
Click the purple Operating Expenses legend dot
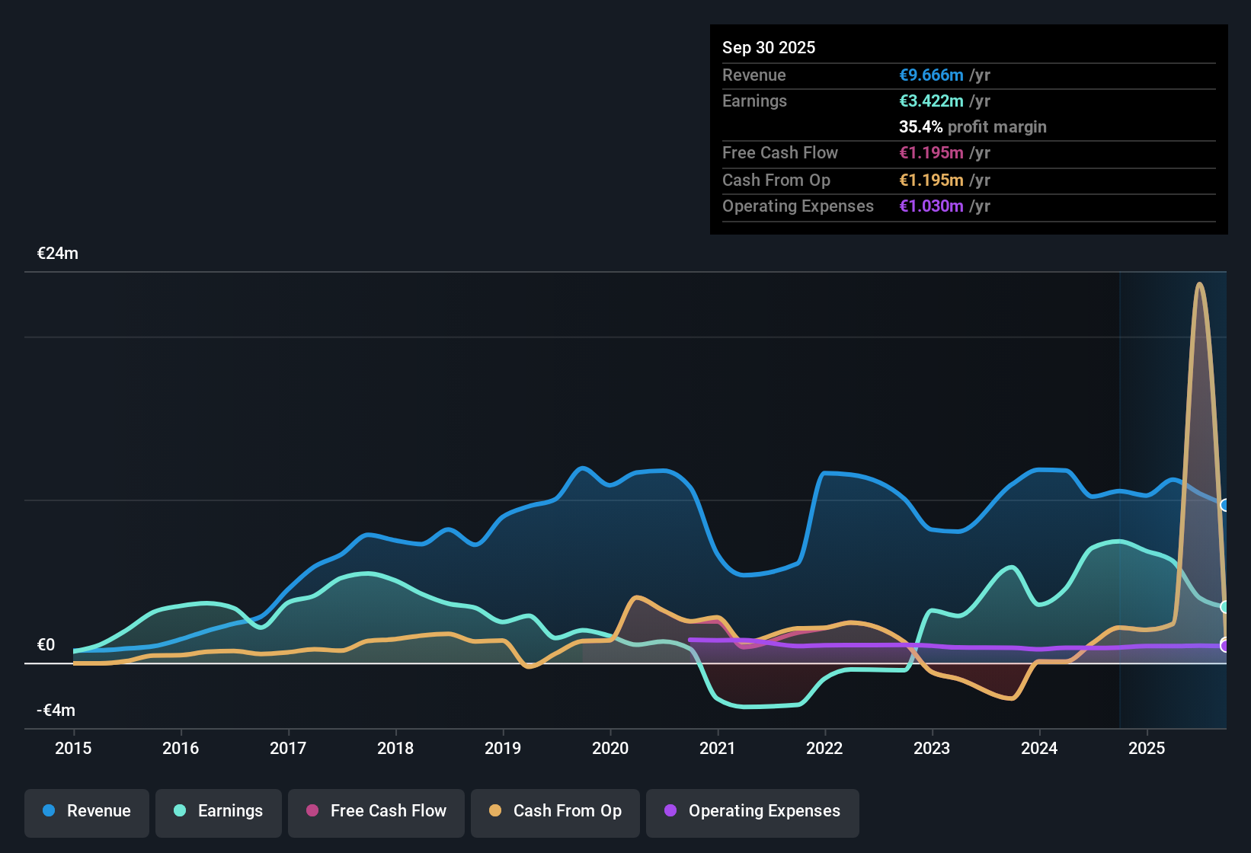click(x=670, y=811)
